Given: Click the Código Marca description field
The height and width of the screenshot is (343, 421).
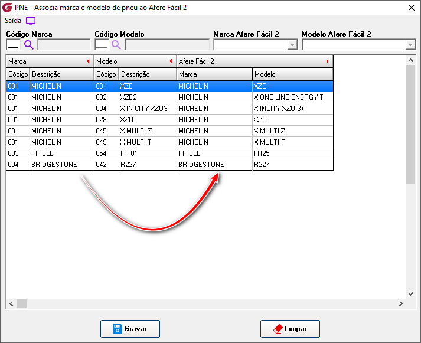Looking at the screenshot, I should tap(64, 44).
